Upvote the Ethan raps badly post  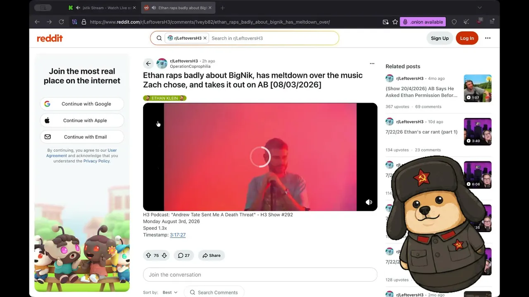(148, 255)
